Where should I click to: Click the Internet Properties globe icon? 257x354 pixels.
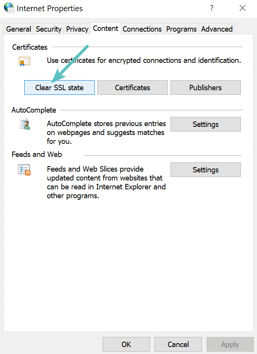(x=8, y=8)
